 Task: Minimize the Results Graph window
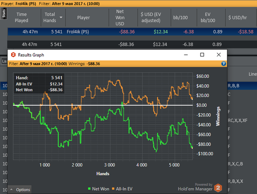[x=186, y=55]
